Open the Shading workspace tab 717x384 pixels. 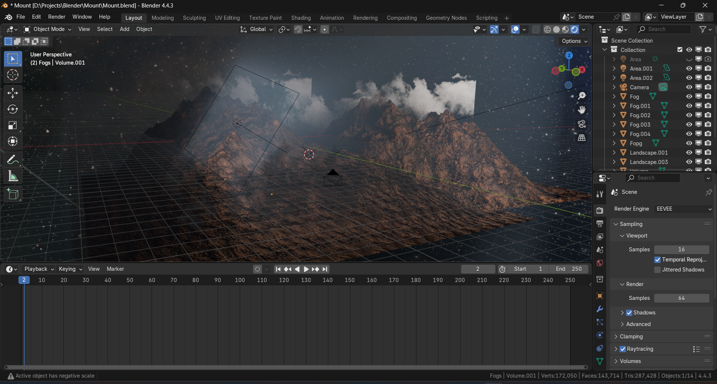(301, 18)
